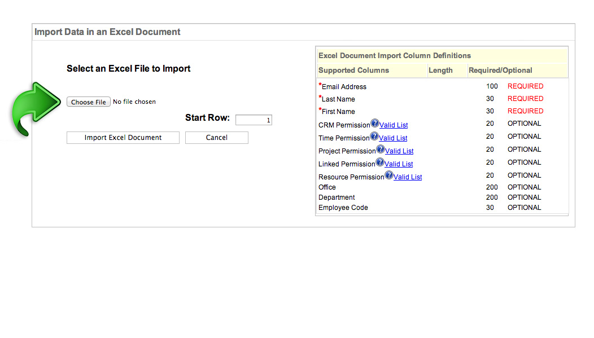View Valid List for Linked Permission
This screenshot has width=594, height=338.
coord(399,164)
